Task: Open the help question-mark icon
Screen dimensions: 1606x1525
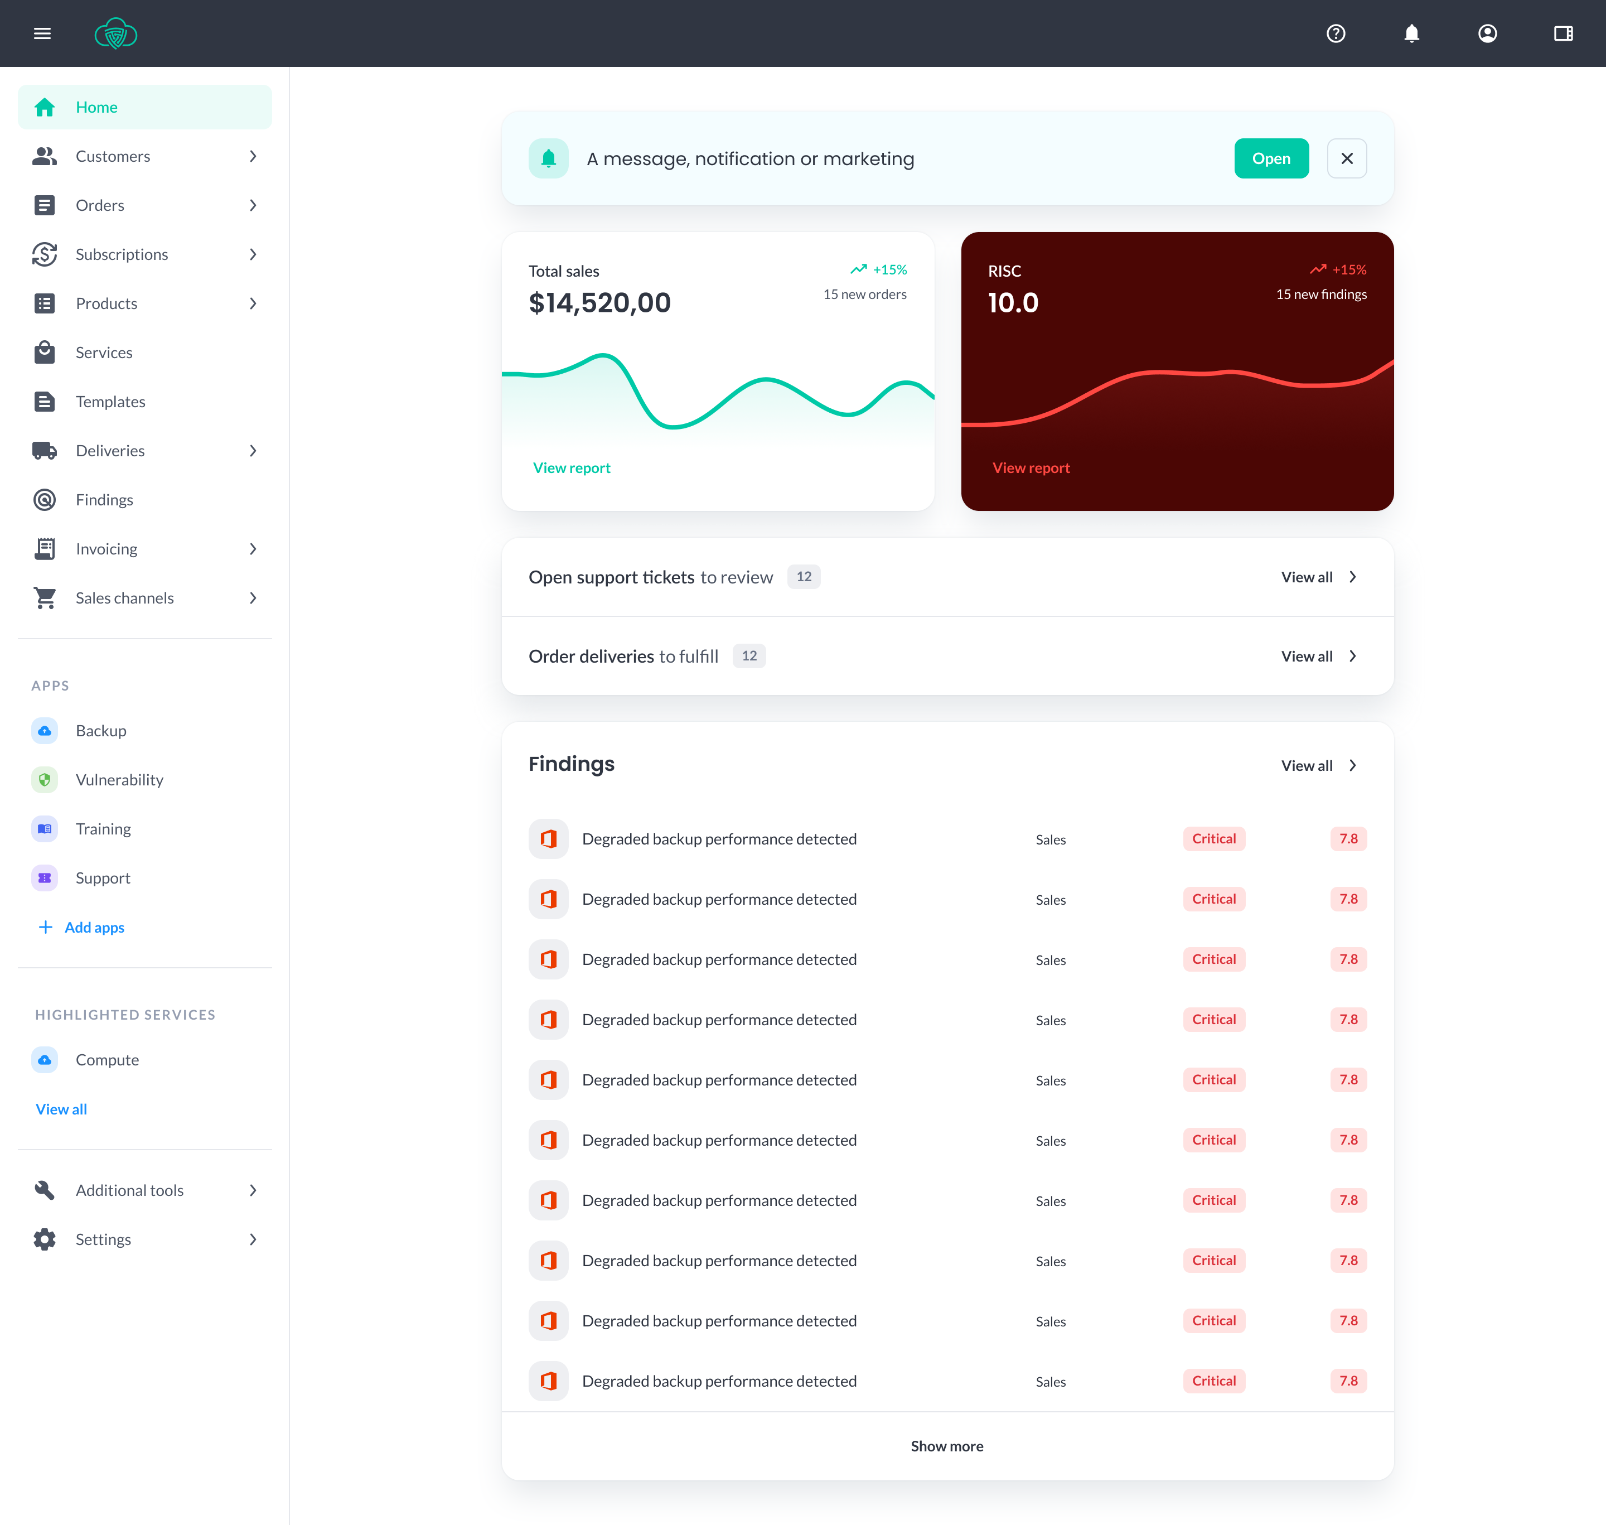Action: click(1336, 33)
